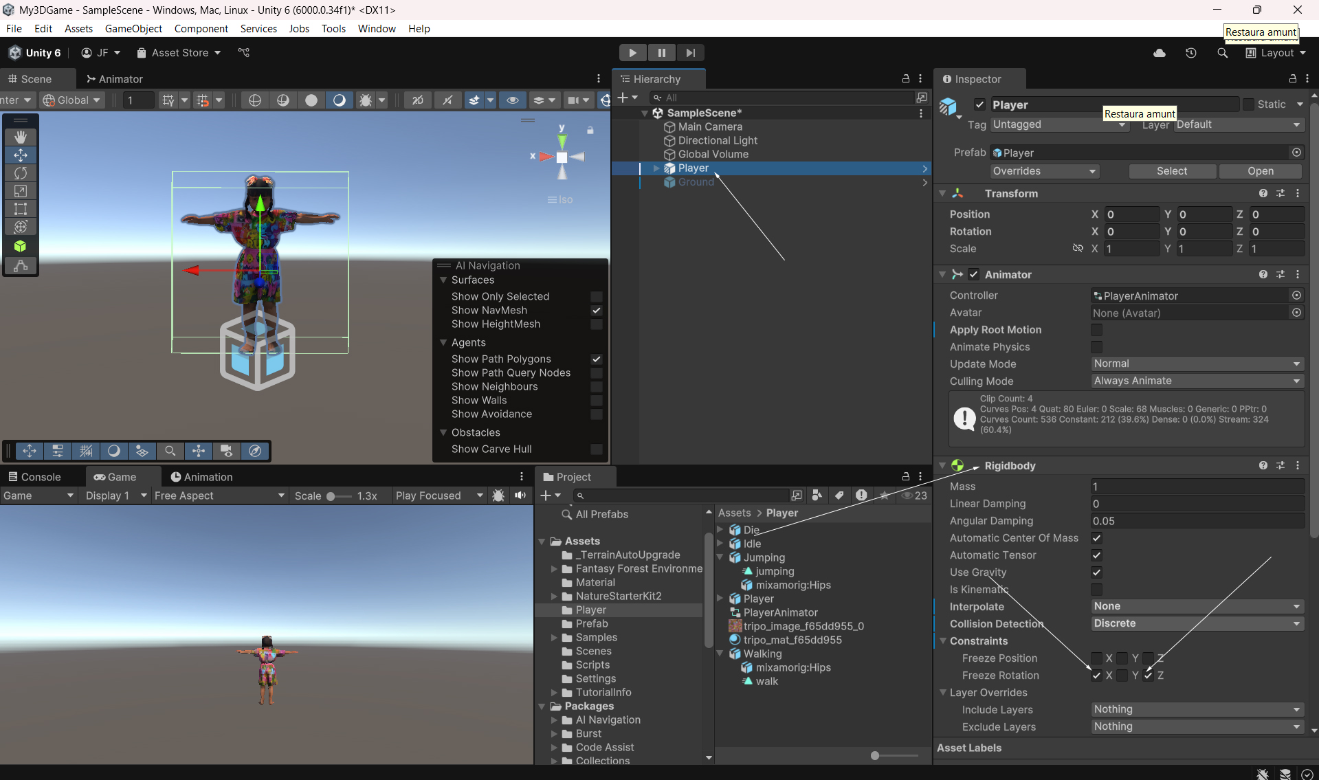This screenshot has width=1319, height=780.
Task: Click the prefab Open button
Action: 1260,171
